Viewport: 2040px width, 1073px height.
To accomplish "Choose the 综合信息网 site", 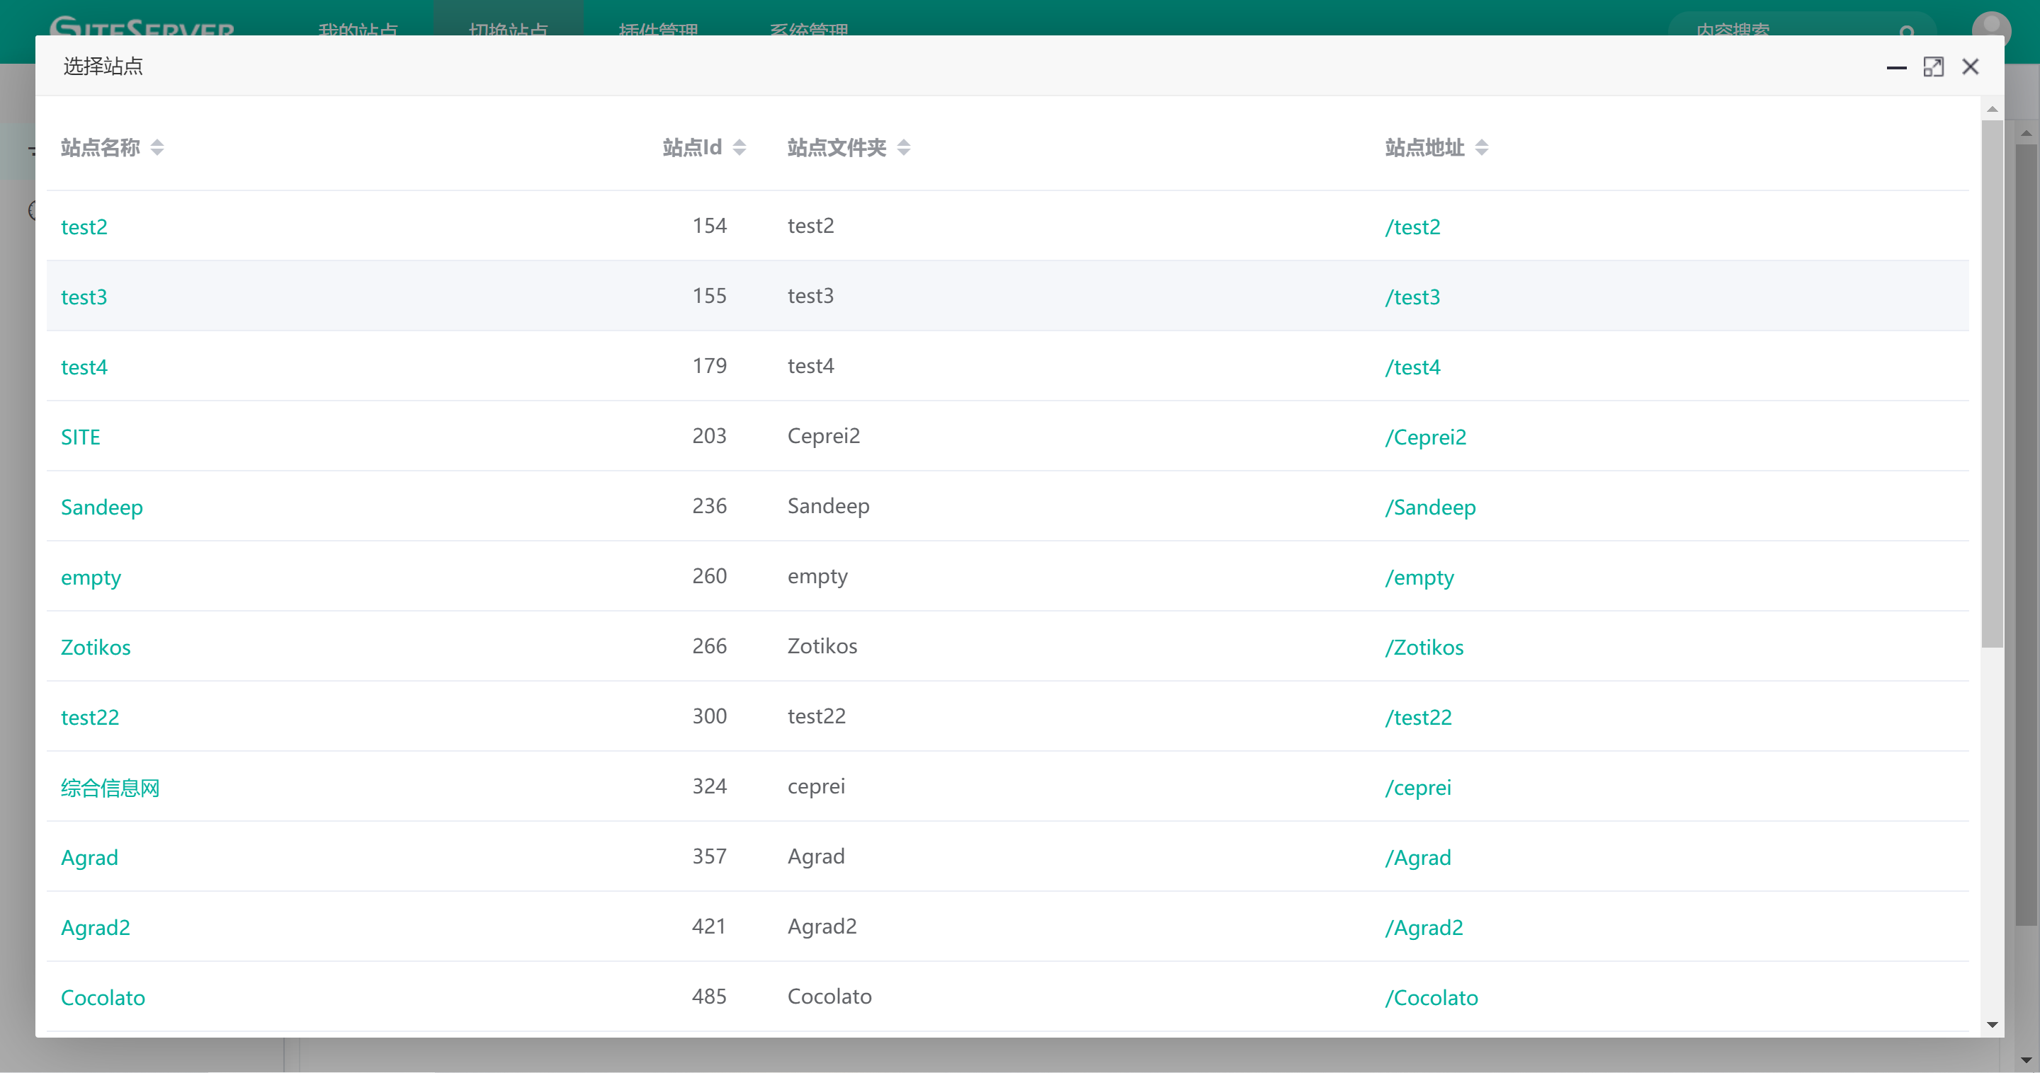I will [110, 787].
